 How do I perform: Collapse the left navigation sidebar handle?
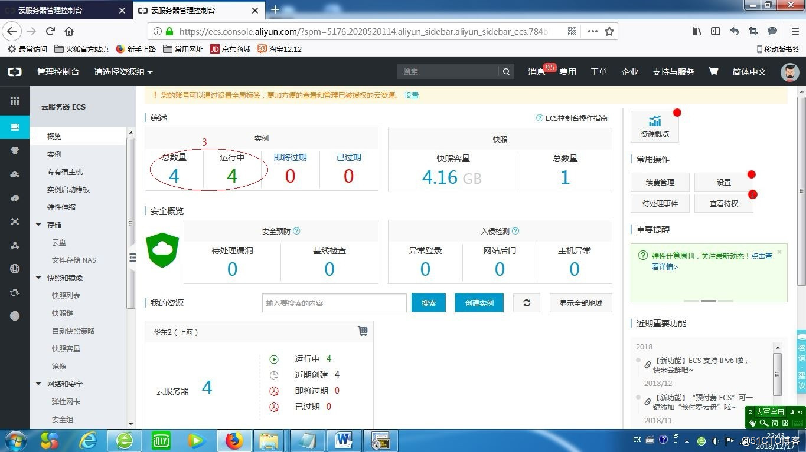pos(132,258)
